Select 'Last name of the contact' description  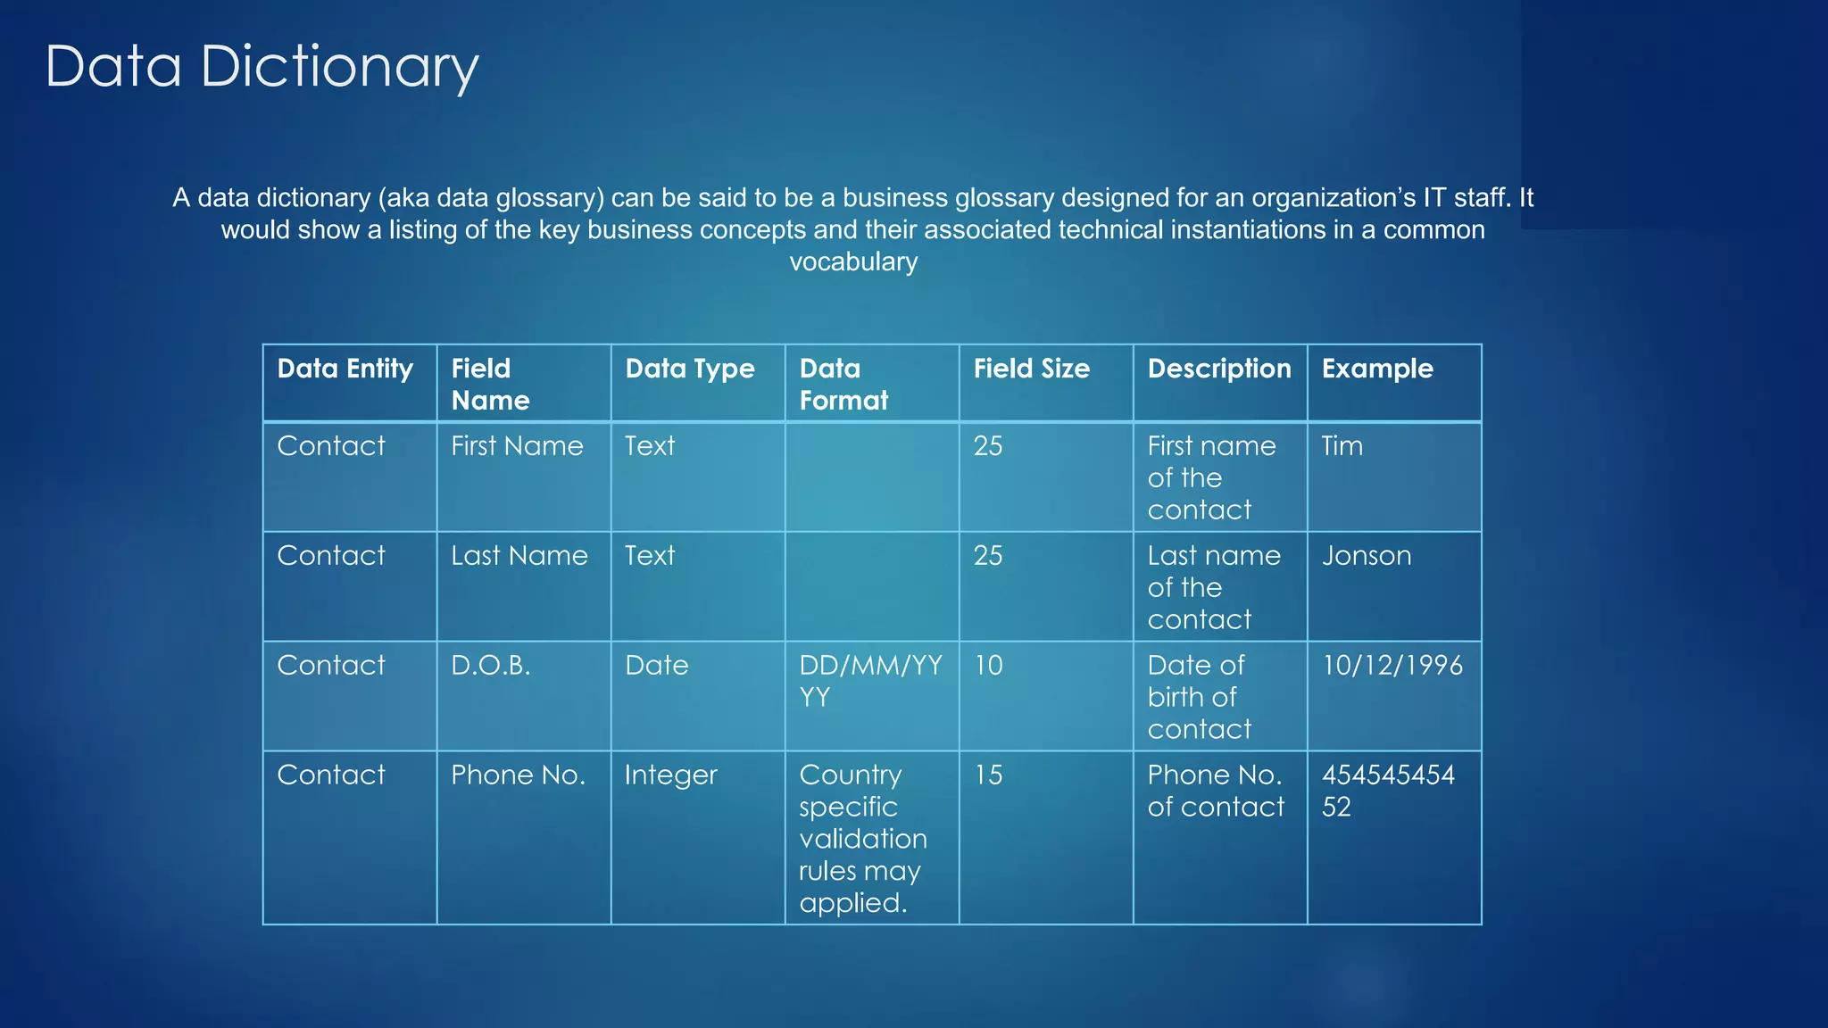1220,587
